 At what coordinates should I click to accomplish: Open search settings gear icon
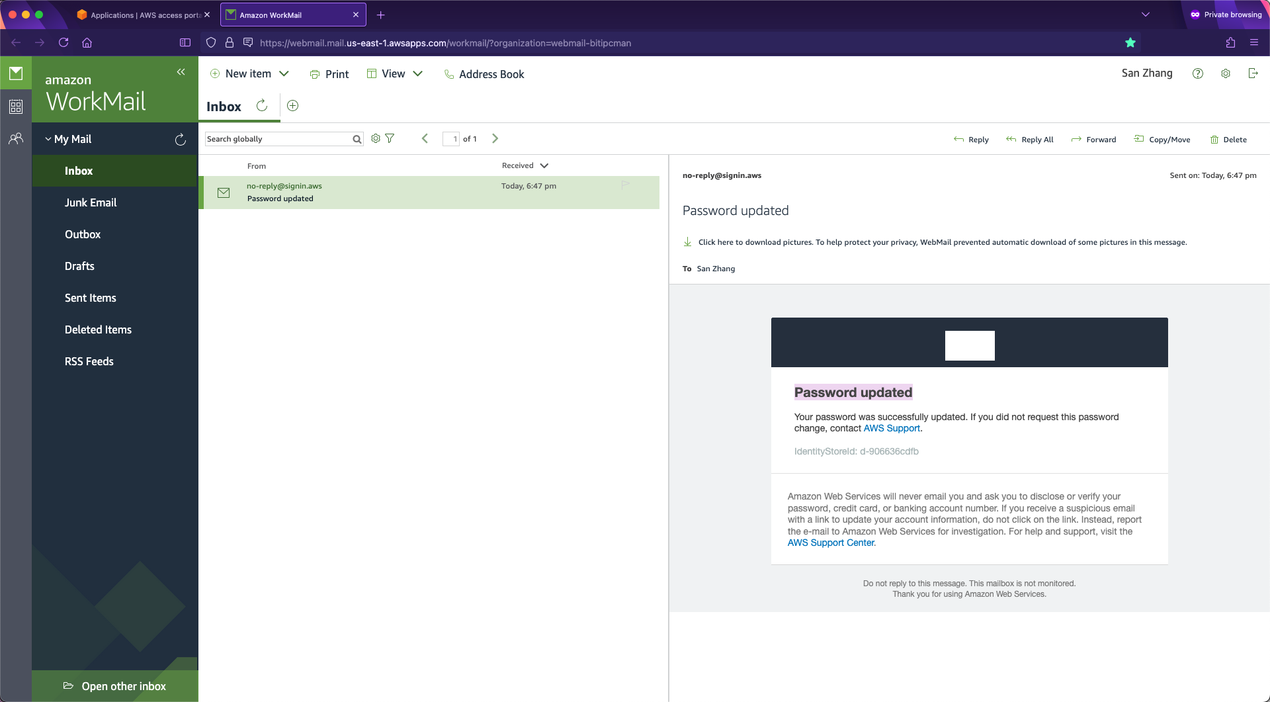(376, 138)
